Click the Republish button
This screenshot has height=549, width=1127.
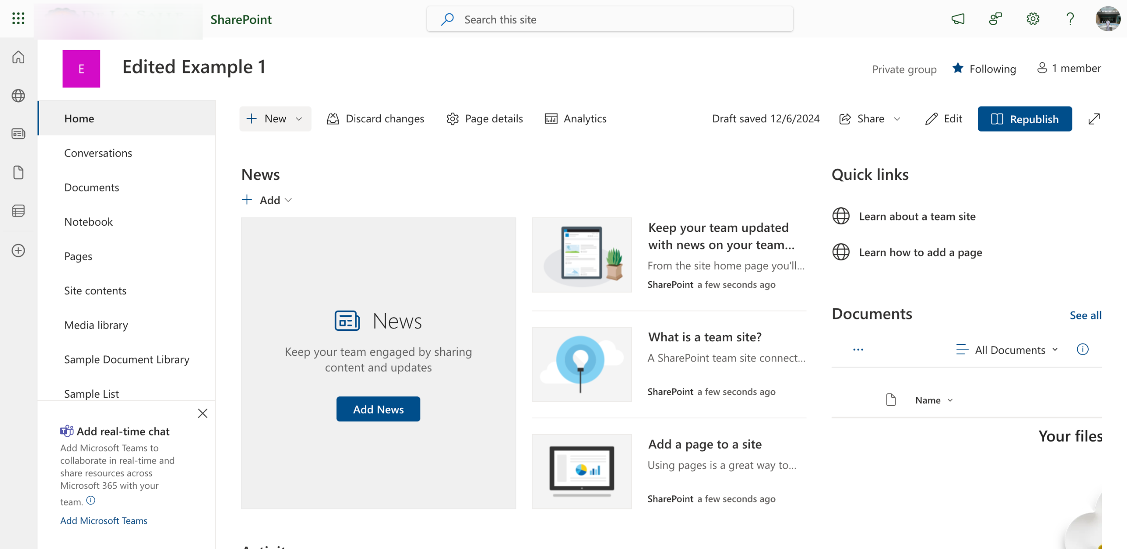point(1024,119)
